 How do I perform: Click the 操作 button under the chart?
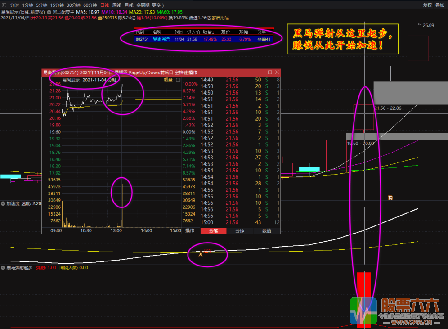coord(190,230)
